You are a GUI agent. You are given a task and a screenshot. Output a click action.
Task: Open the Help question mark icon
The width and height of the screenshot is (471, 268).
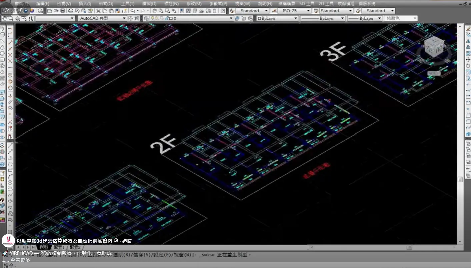223,11
